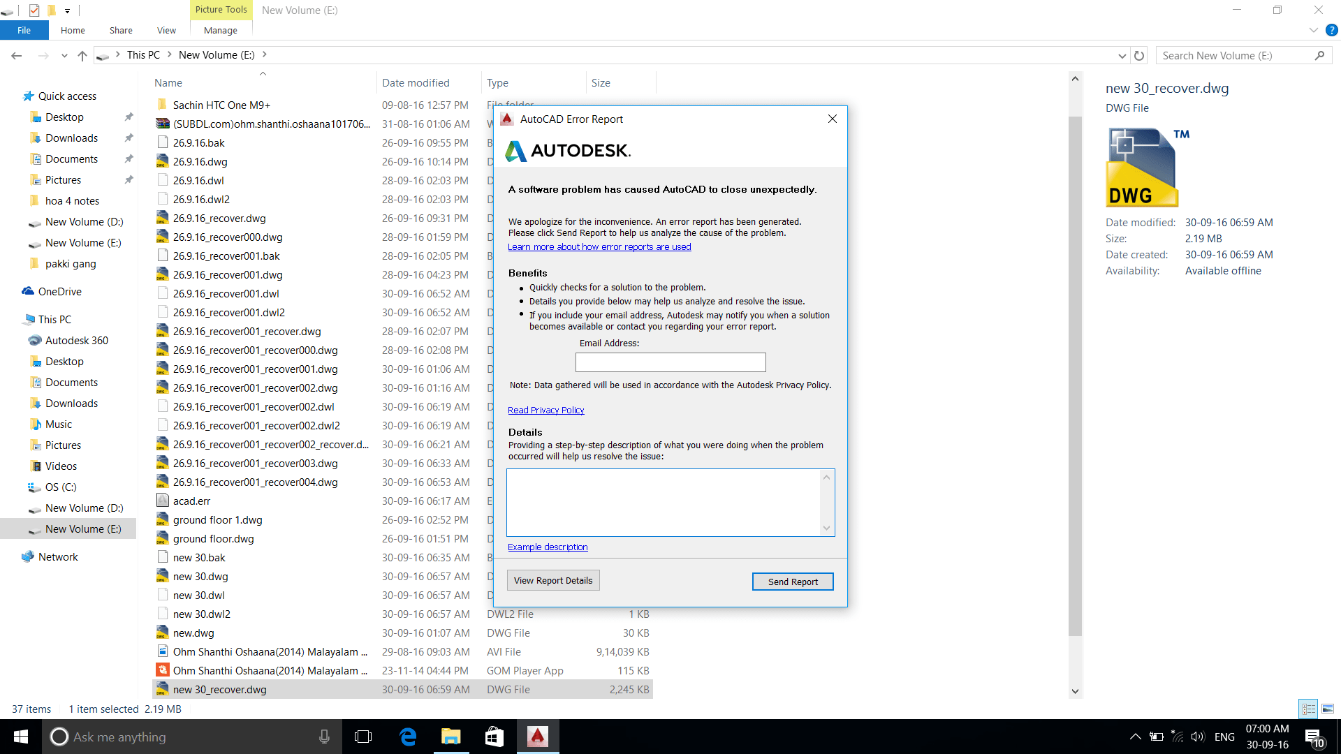
Task: Click the Autodesk 360 sidebar icon
Action: click(x=35, y=341)
